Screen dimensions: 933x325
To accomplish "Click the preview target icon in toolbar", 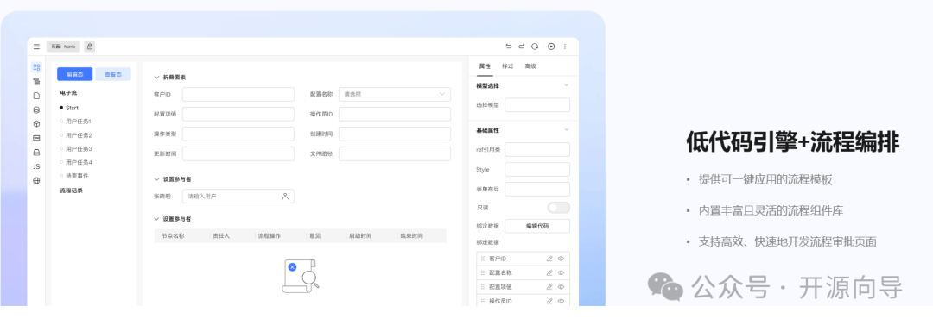I will 551,47.
